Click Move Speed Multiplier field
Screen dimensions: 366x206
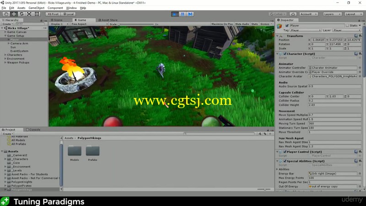334,115
